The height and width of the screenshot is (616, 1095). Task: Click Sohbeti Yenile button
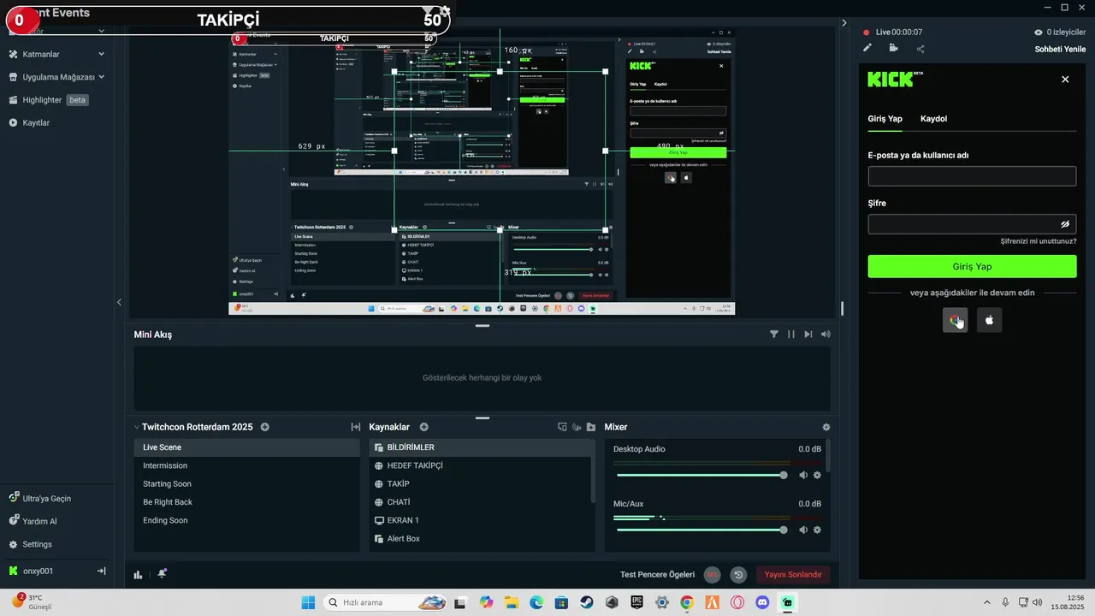click(x=1060, y=50)
